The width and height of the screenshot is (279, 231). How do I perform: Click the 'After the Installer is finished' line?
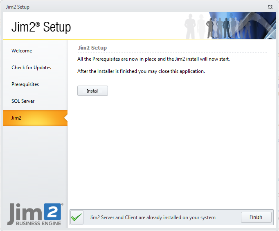pyautogui.click(x=141, y=71)
